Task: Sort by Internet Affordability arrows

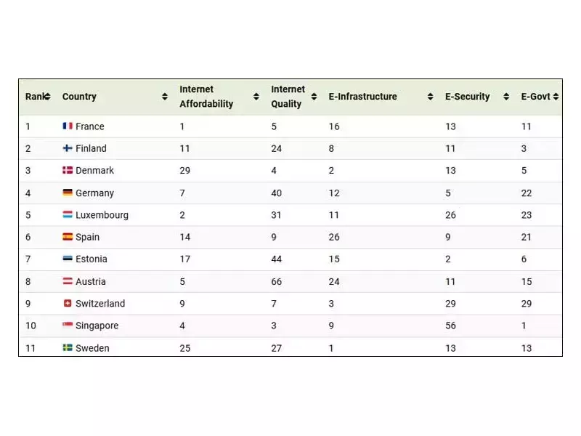Action: 256,97
